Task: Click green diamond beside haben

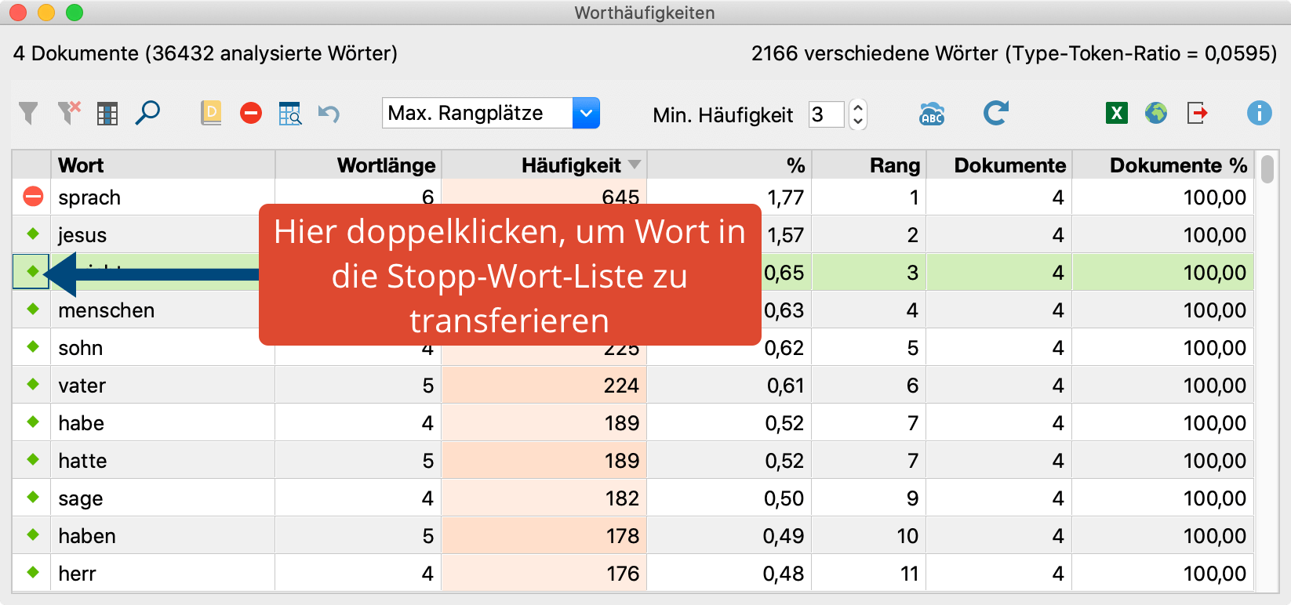Action: point(33,534)
